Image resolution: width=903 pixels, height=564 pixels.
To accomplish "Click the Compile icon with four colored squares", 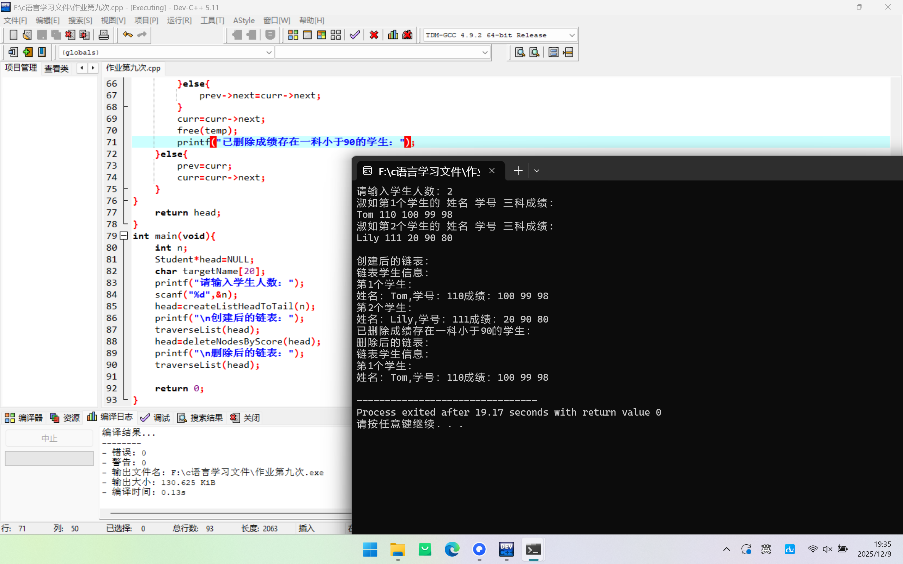I will click(x=293, y=35).
